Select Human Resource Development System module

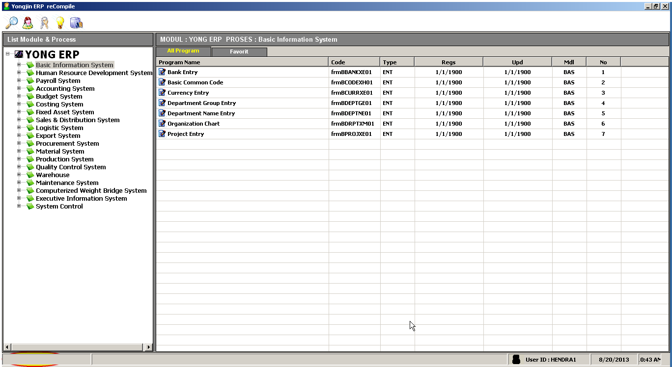click(x=94, y=73)
